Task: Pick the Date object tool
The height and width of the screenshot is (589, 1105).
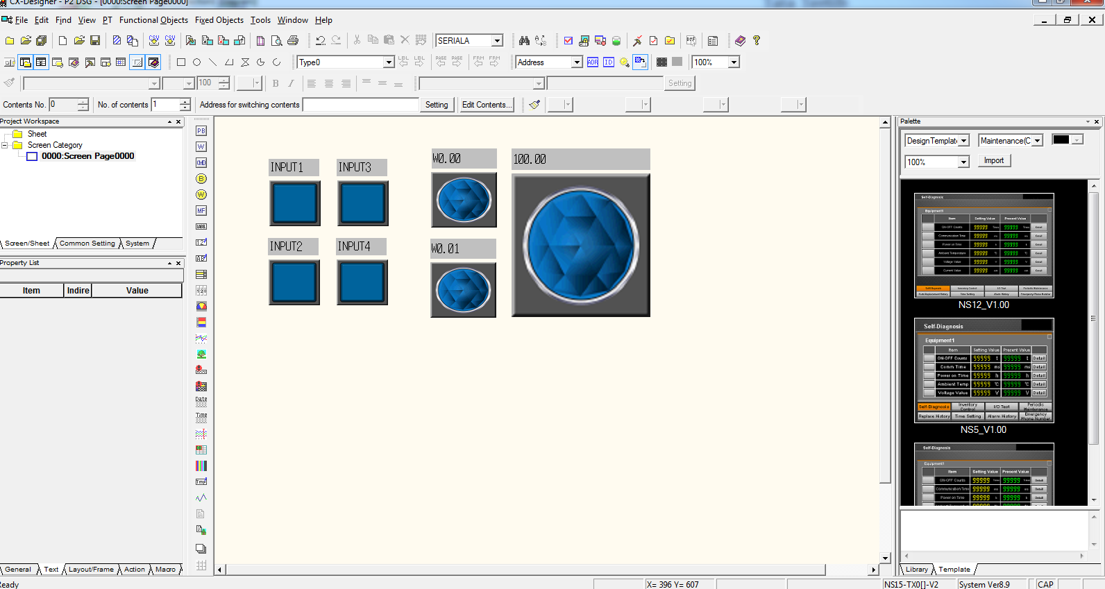Action: [201, 401]
